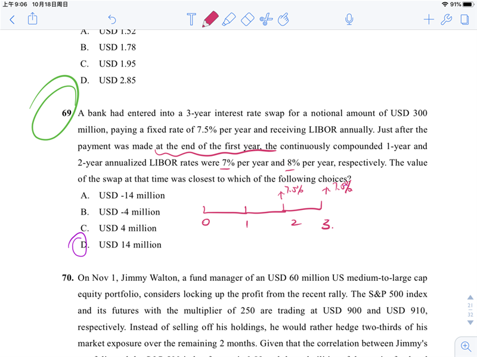
Task: Open the share and export menu
Action: pos(33,20)
